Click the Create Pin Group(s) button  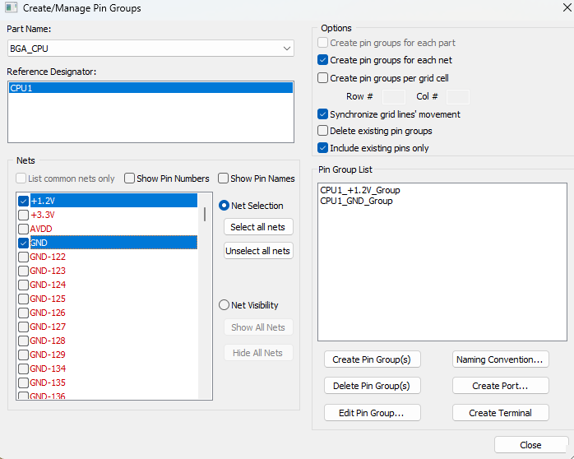click(x=372, y=359)
